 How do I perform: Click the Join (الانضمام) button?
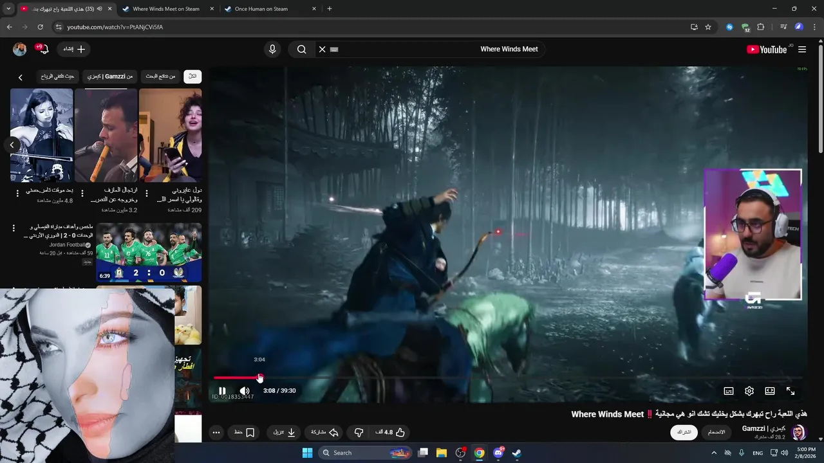716,432
